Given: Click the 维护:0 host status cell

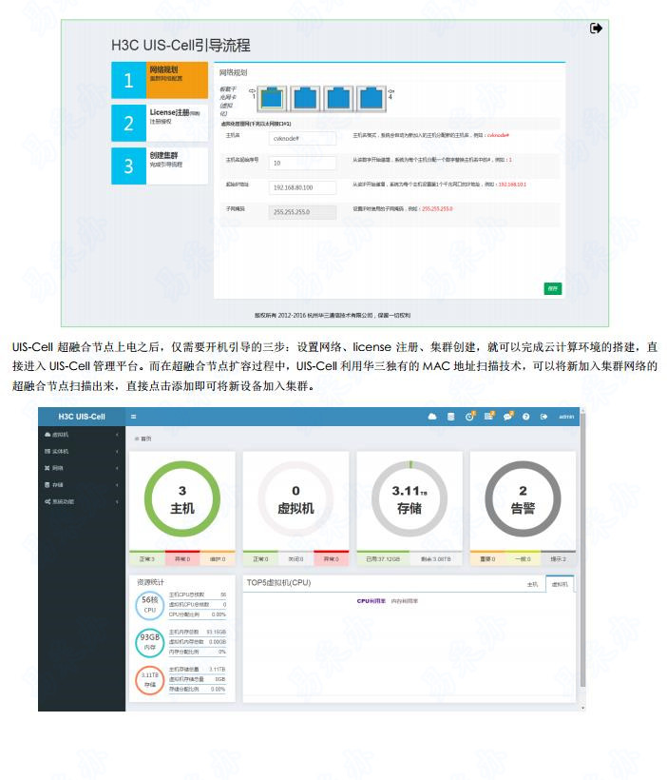Looking at the screenshot, I should click(x=218, y=559).
